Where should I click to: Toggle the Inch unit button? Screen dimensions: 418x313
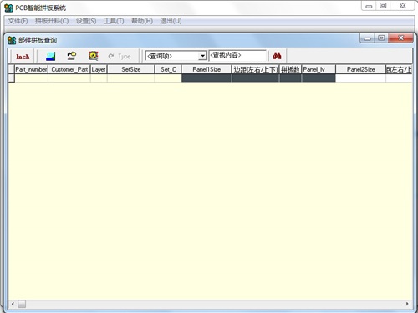click(x=23, y=57)
